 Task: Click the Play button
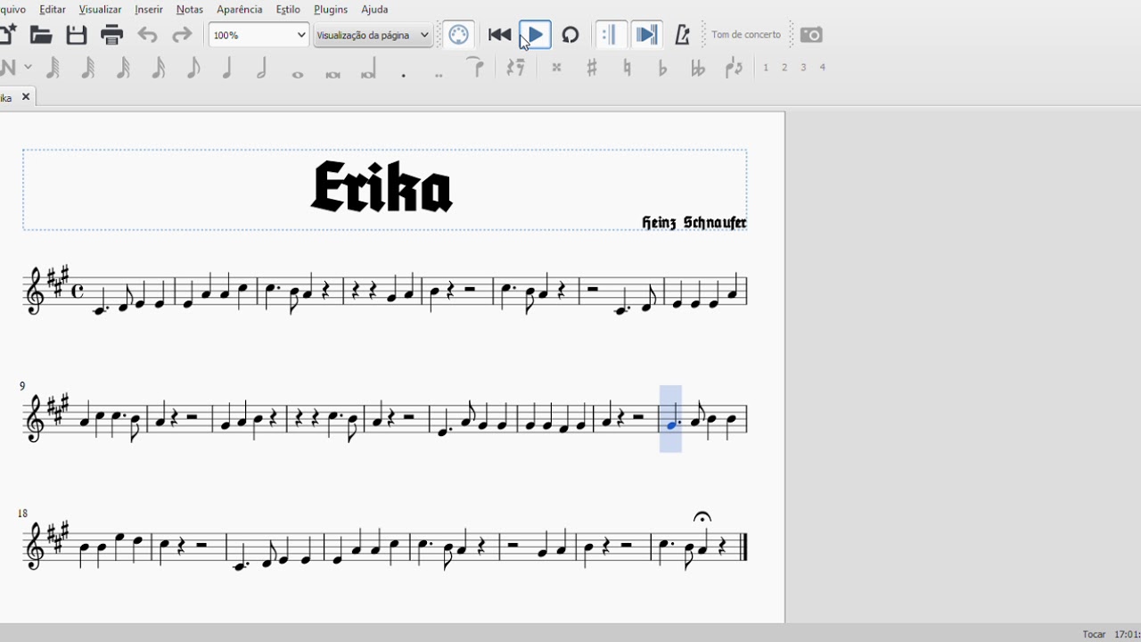click(535, 35)
